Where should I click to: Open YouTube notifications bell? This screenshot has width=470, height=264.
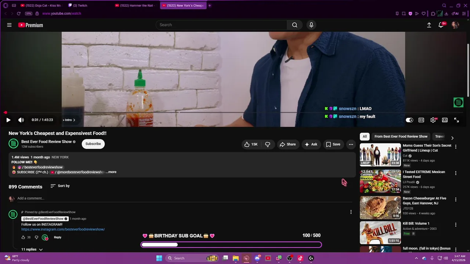tap(442, 25)
